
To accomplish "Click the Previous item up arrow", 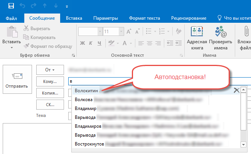I will (x=45, y=6).
